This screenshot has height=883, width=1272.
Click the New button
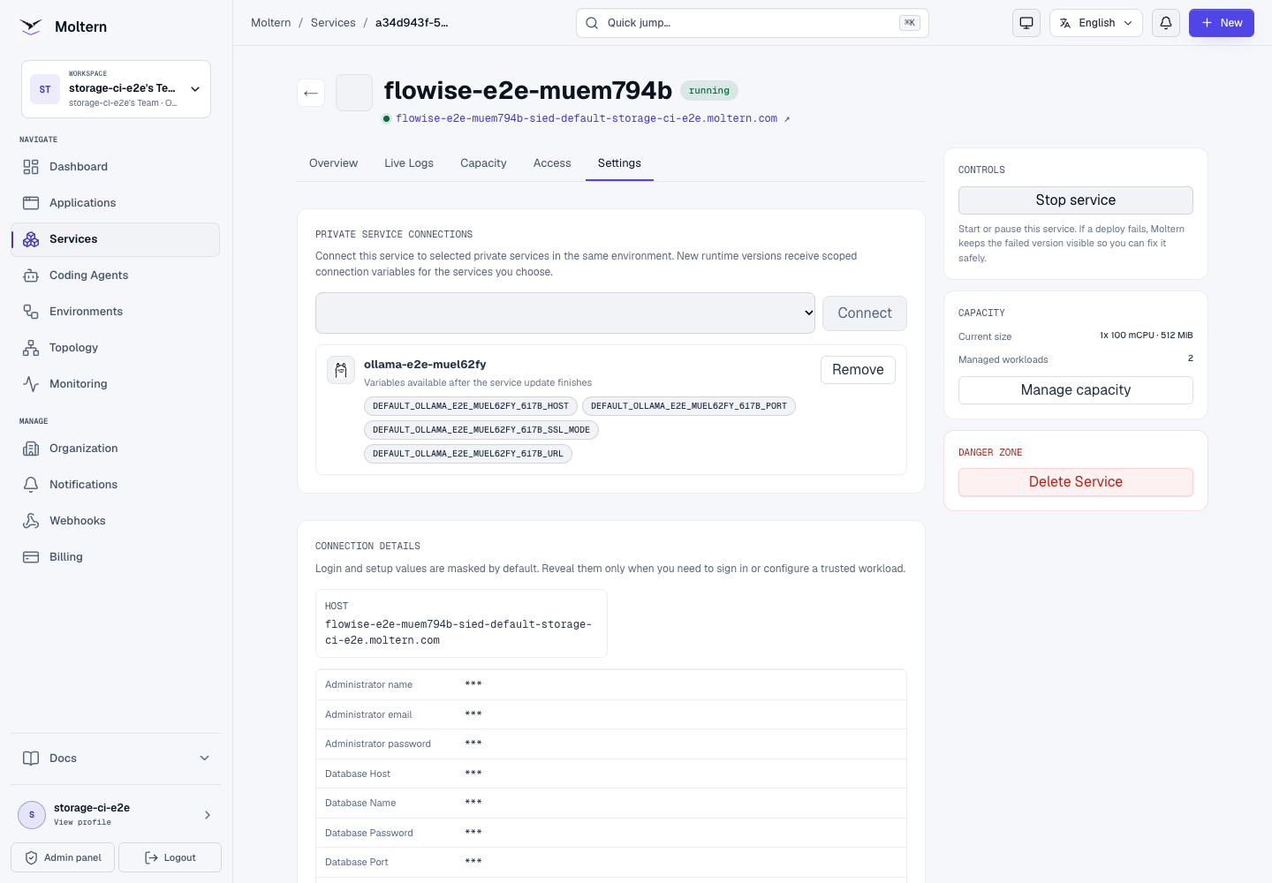(x=1222, y=23)
